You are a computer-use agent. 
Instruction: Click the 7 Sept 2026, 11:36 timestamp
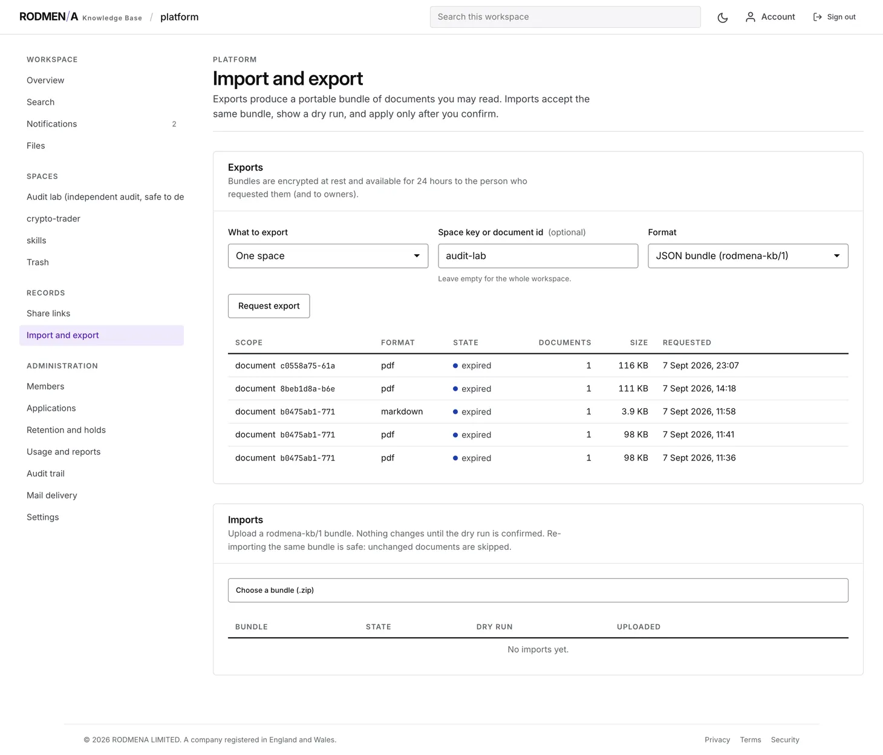[x=699, y=458]
